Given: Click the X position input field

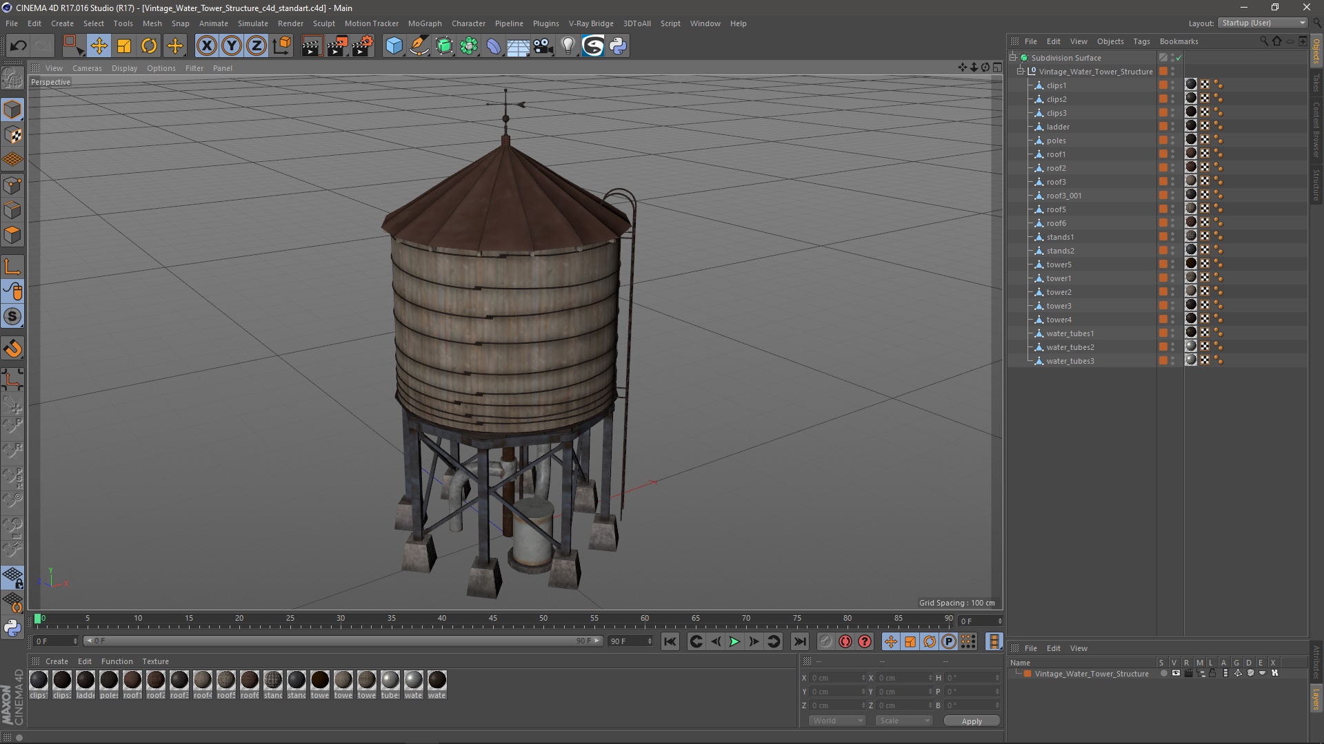Looking at the screenshot, I should tap(838, 678).
